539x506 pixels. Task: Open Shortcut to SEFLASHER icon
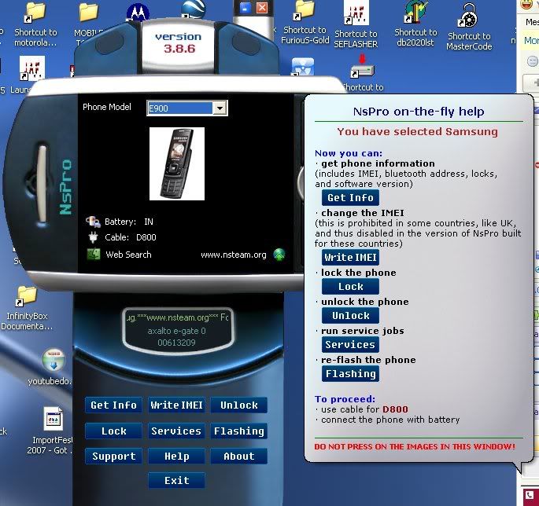point(356,24)
